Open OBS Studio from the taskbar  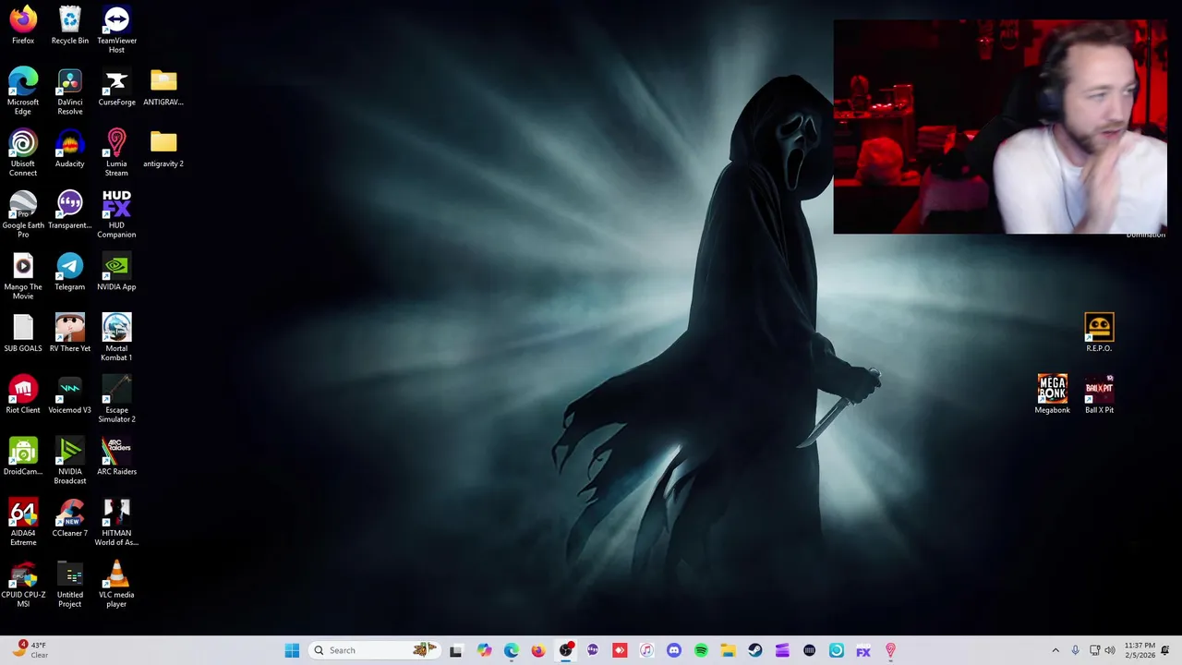pos(565,650)
